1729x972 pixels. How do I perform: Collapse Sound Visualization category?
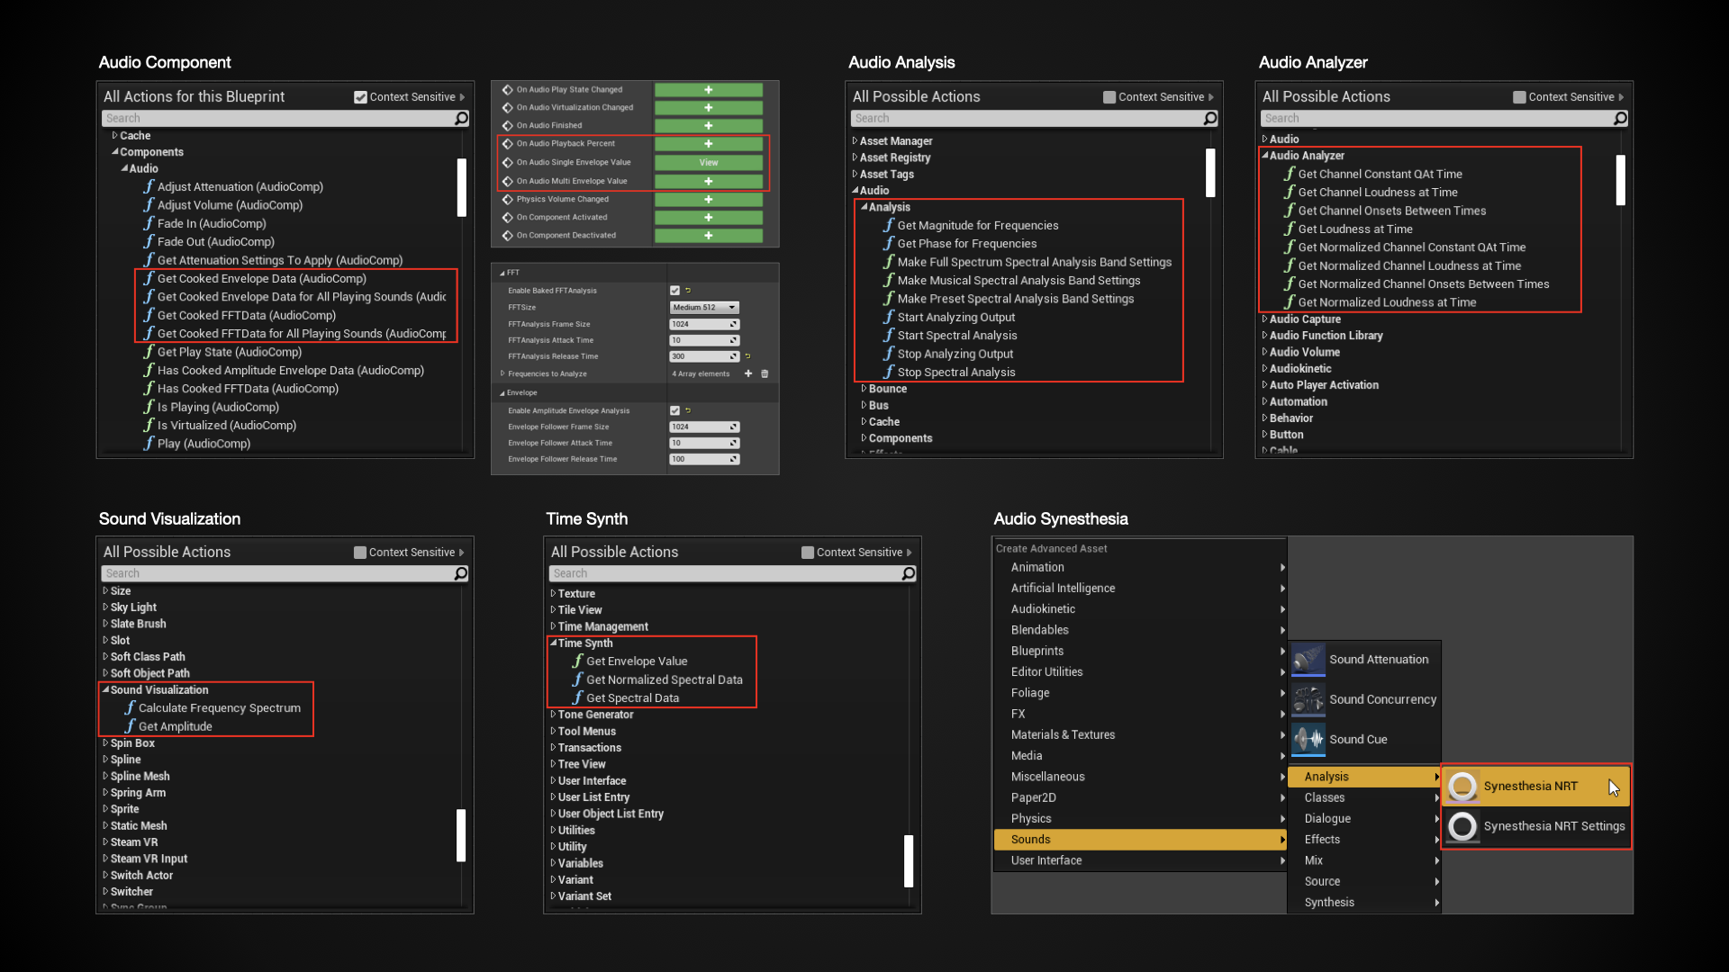[x=105, y=690]
